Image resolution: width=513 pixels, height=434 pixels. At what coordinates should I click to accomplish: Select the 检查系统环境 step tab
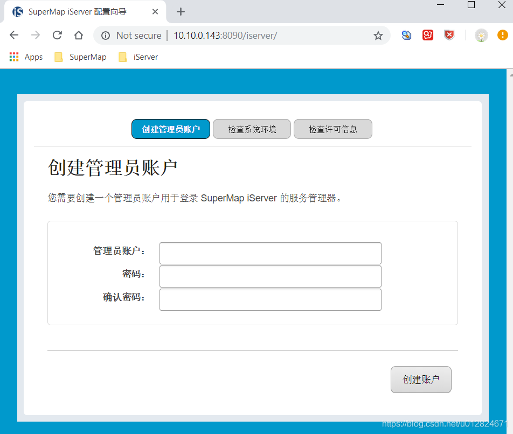coord(252,129)
